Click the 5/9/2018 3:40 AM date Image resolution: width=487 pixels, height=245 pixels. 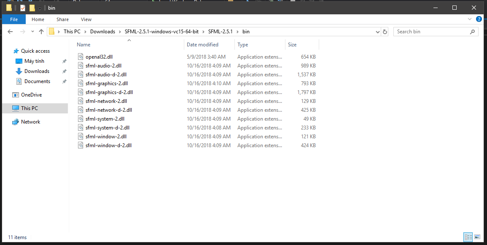tap(206, 57)
